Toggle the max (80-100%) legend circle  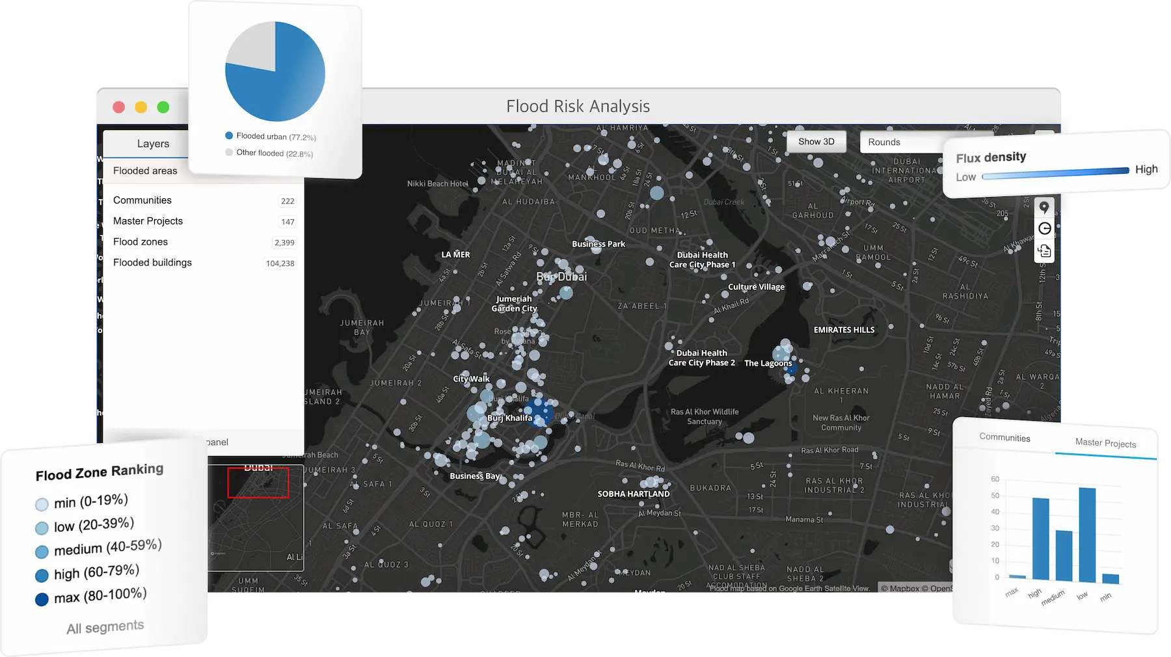coord(42,599)
